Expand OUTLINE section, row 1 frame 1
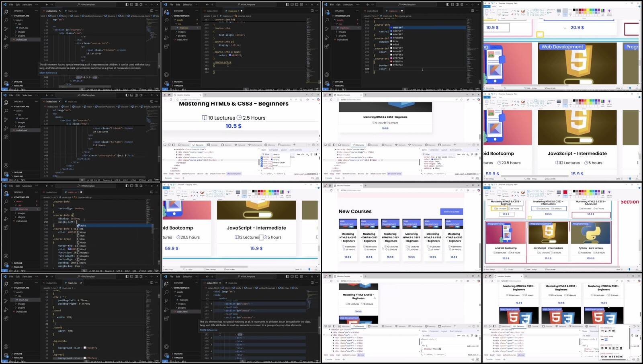 pyautogui.click(x=18, y=82)
